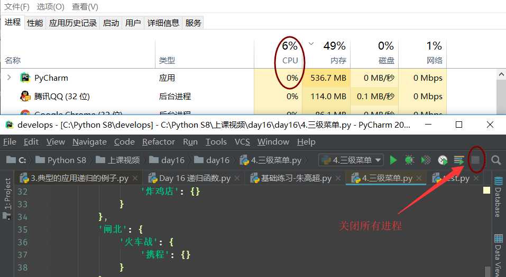Click the profiler icon in PyCharm toolbar
The image size is (506, 277).
pos(443,160)
